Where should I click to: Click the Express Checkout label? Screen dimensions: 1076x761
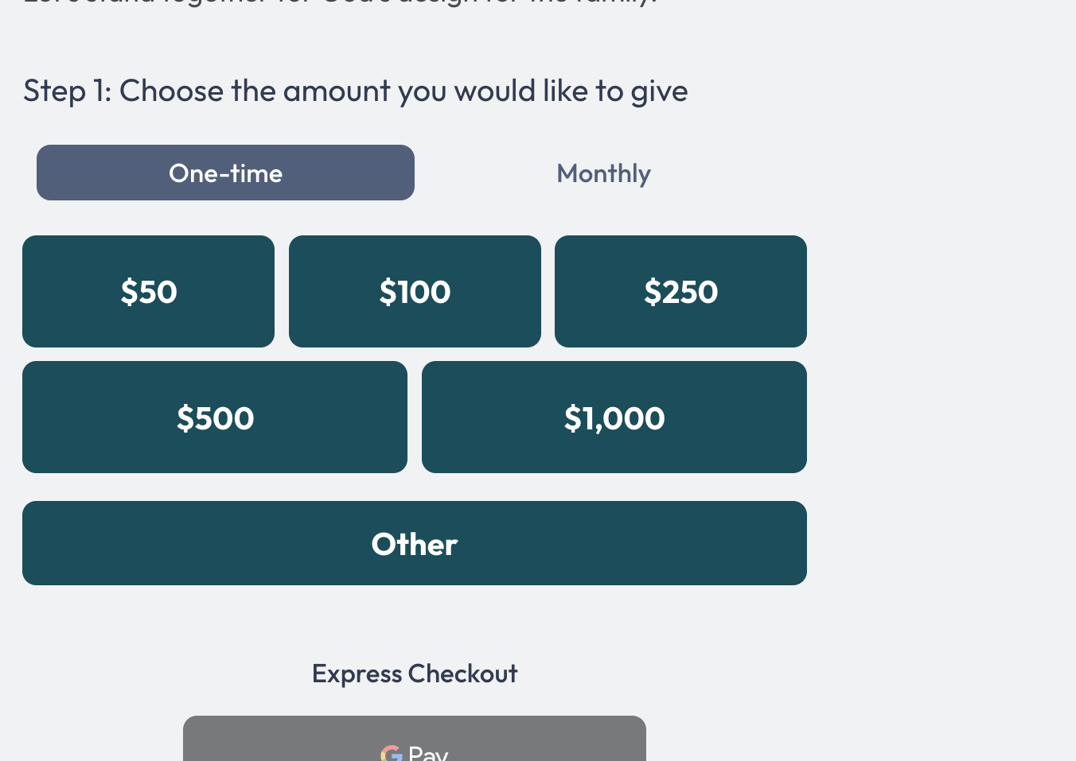(x=415, y=674)
